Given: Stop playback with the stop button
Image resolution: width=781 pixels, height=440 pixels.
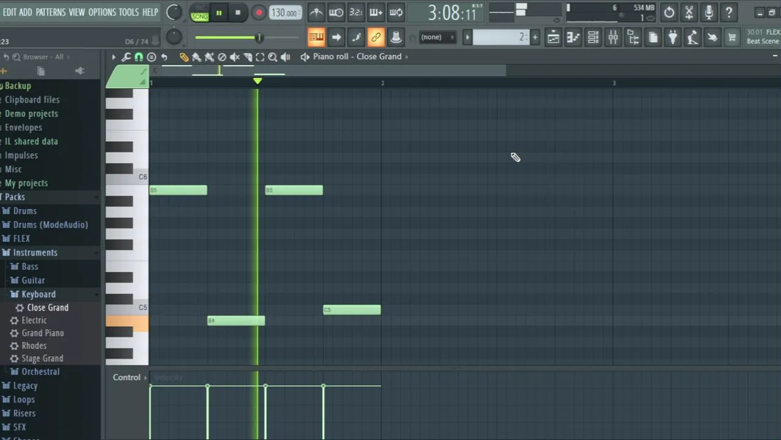Looking at the screenshot, I should (x=238, y=13).
